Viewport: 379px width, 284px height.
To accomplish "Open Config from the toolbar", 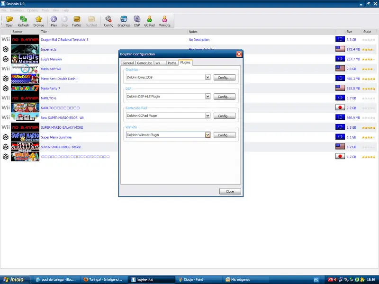I will 108,21.
